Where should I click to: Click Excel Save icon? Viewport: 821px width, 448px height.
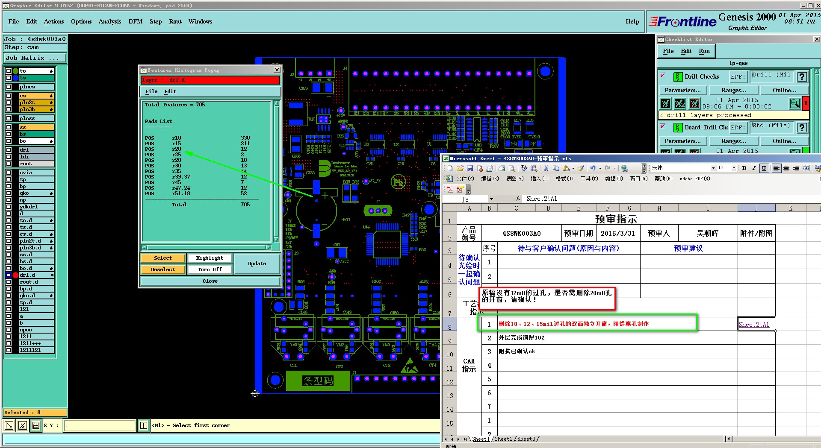pyautogui.click(x=470, y=168)
